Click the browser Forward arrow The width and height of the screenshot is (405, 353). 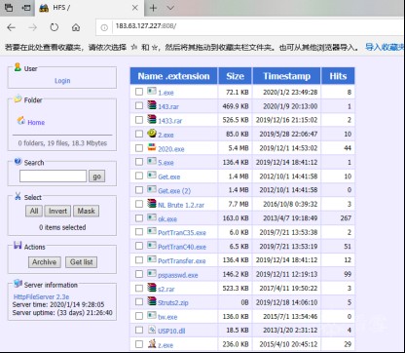tap(32, 27)
